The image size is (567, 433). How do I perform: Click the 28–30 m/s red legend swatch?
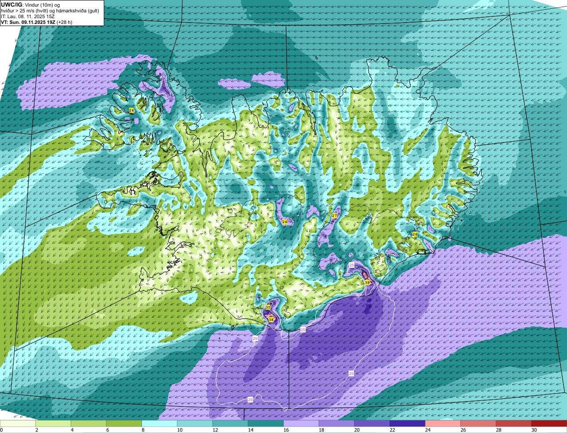click(514, 424)
